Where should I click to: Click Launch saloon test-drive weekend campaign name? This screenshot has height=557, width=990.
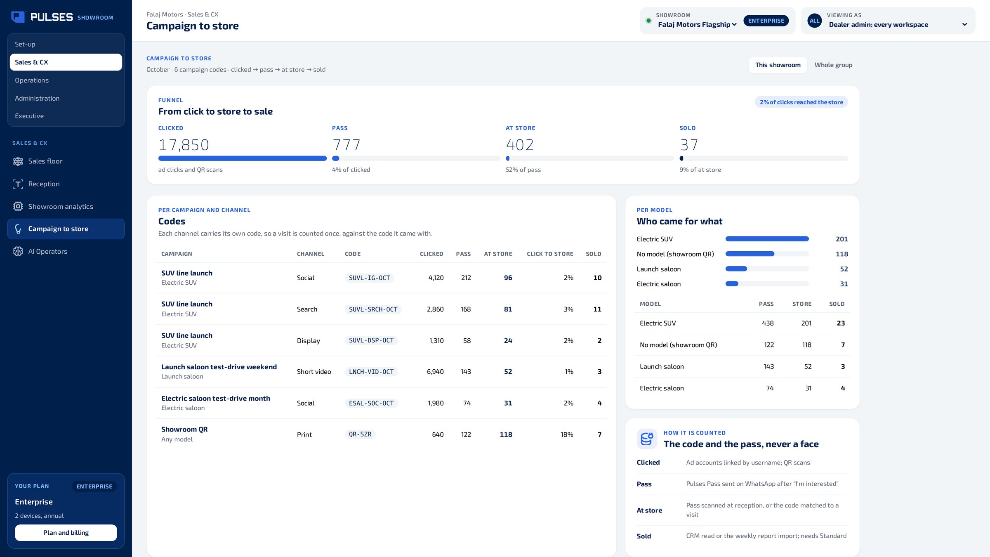pyautogui.click(x=219, y=367)
